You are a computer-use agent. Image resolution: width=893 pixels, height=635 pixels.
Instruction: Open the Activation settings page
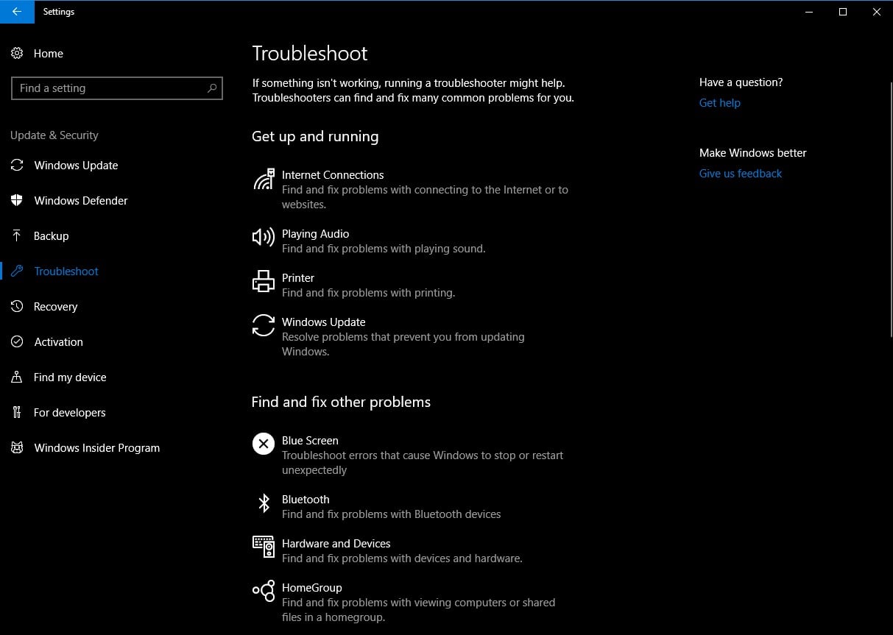click(x=58, y=342)
